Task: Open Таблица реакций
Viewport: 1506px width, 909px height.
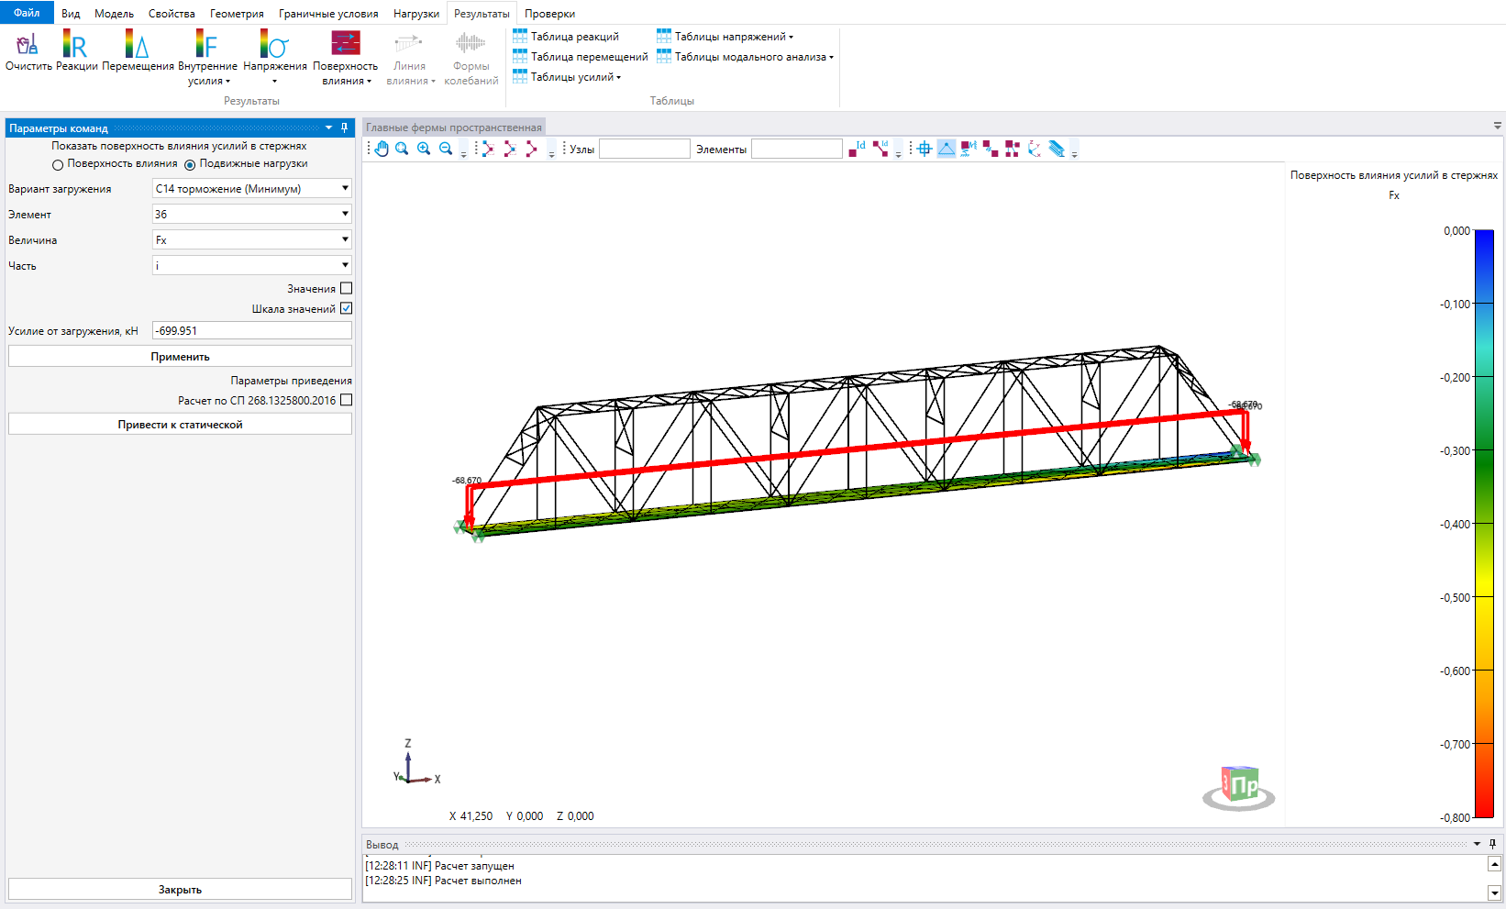Action: [x=566, y=37]
